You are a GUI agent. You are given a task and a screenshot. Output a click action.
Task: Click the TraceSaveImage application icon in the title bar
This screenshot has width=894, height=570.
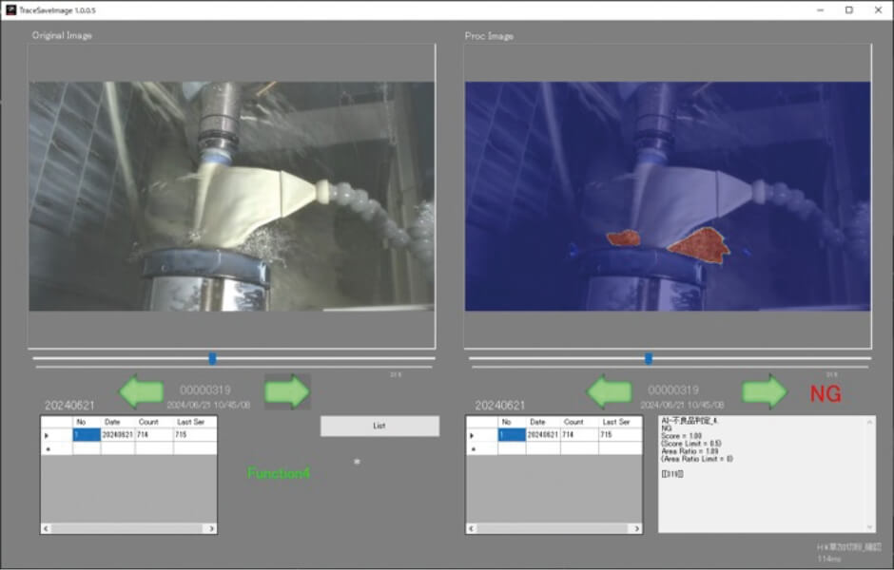[11, 8]
